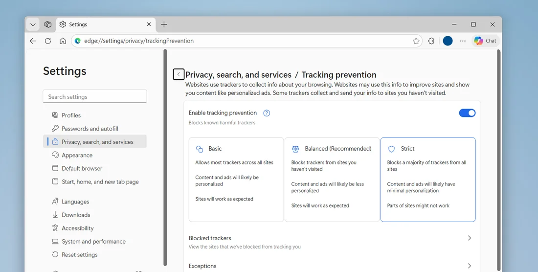Expand the Exceptions row
538x272 pixels.
(332, 266)
